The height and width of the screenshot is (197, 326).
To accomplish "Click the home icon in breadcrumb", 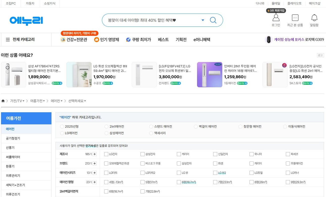I will tap(3, 101).
